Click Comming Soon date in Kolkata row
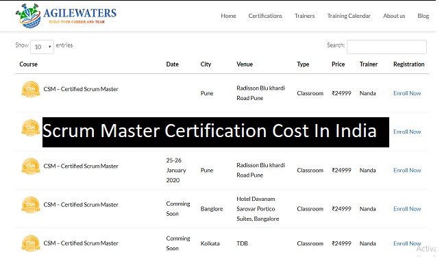The image size is (442, 268). click(178, 243)
